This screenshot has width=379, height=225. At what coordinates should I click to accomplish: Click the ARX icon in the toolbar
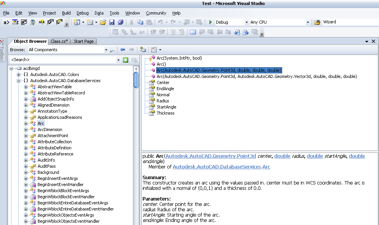coord(42,22)
